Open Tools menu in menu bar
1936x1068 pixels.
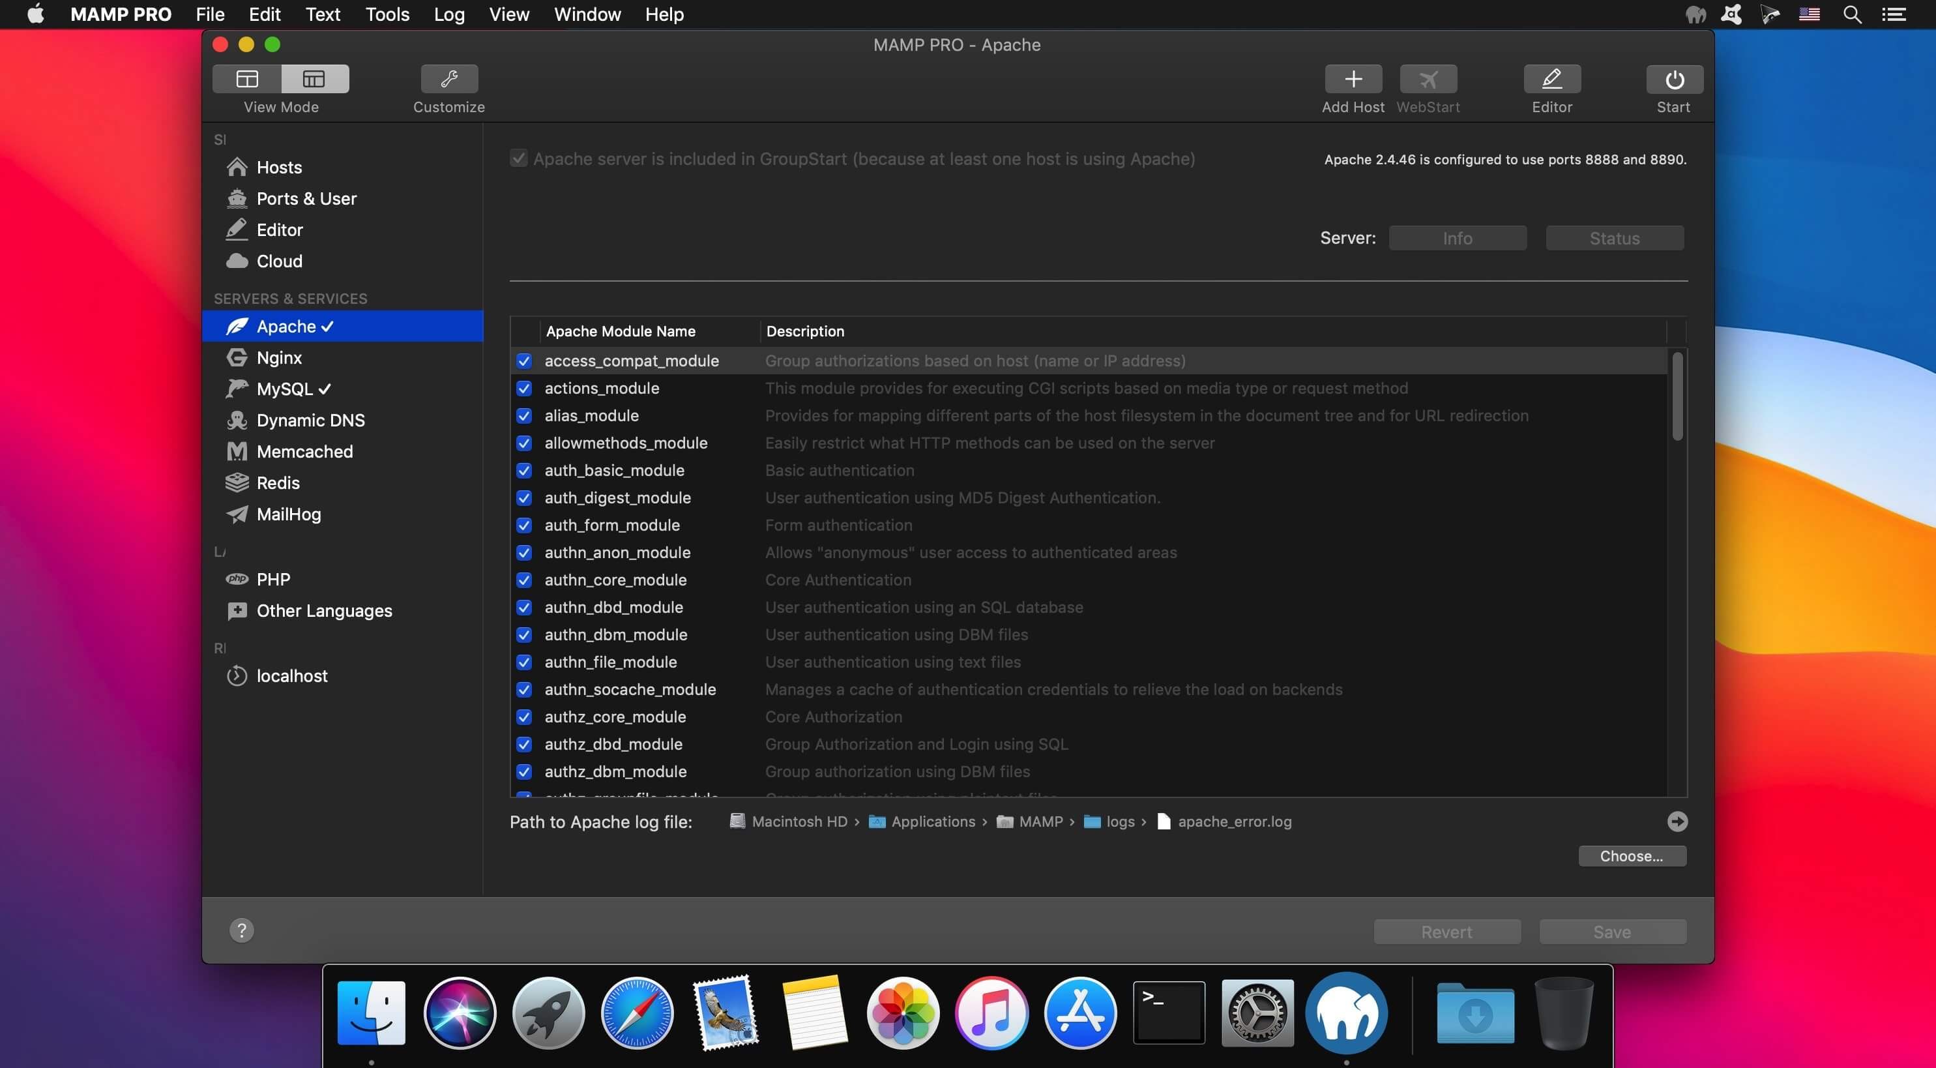tap(387, 14)
